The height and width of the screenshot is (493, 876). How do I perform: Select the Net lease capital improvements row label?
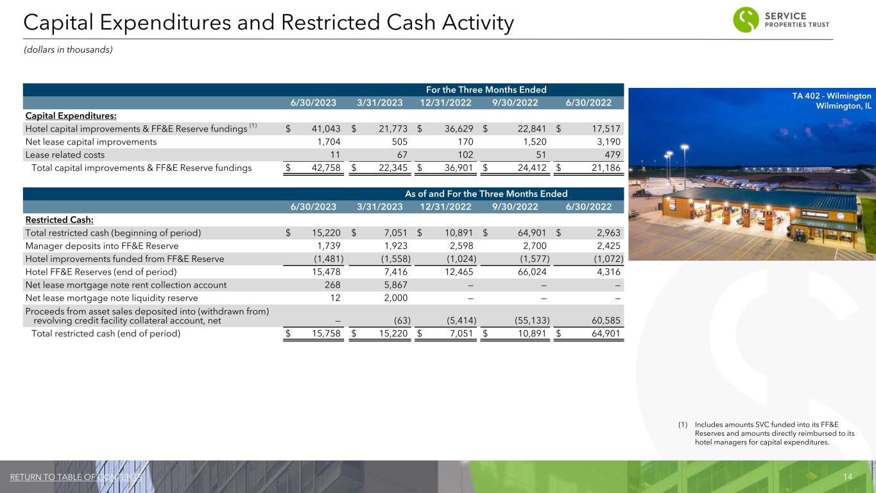[90, 142]
